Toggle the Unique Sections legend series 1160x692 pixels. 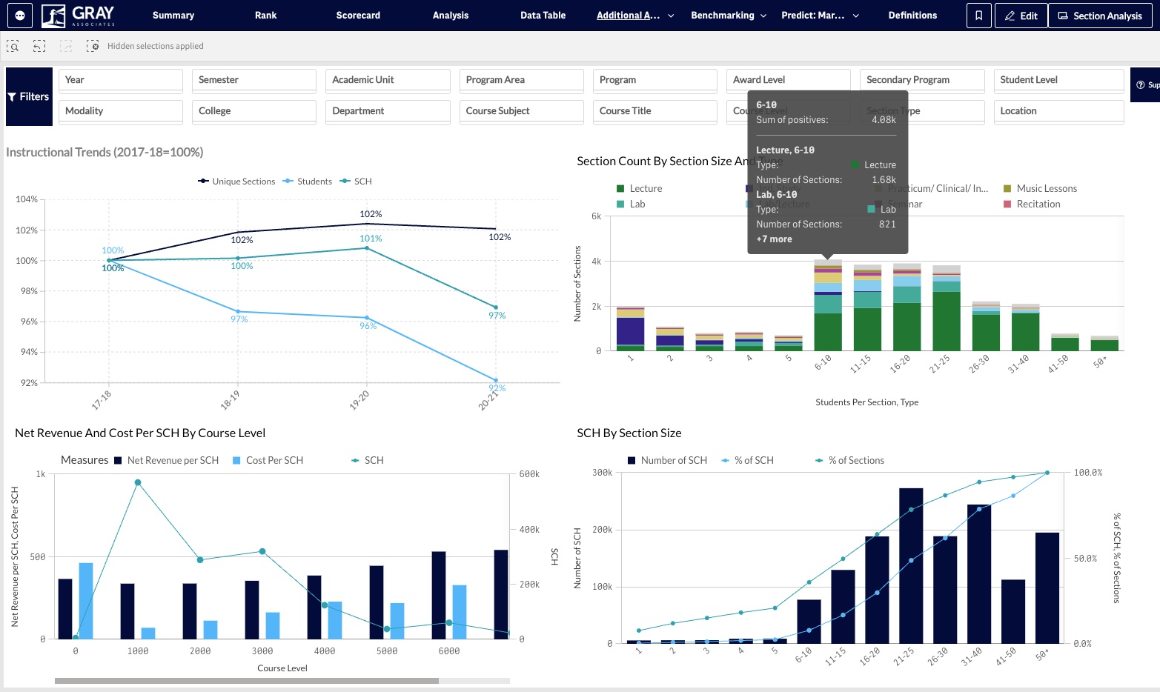[236, 182]
